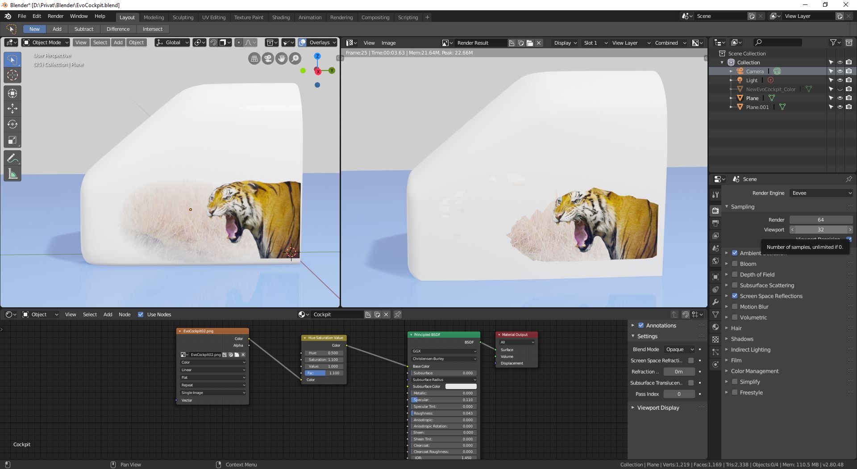Open the Single Image source dropdown in the image node
Image resolution: width=857 pixels, height=469 pixels.
[x=213, y=393]
